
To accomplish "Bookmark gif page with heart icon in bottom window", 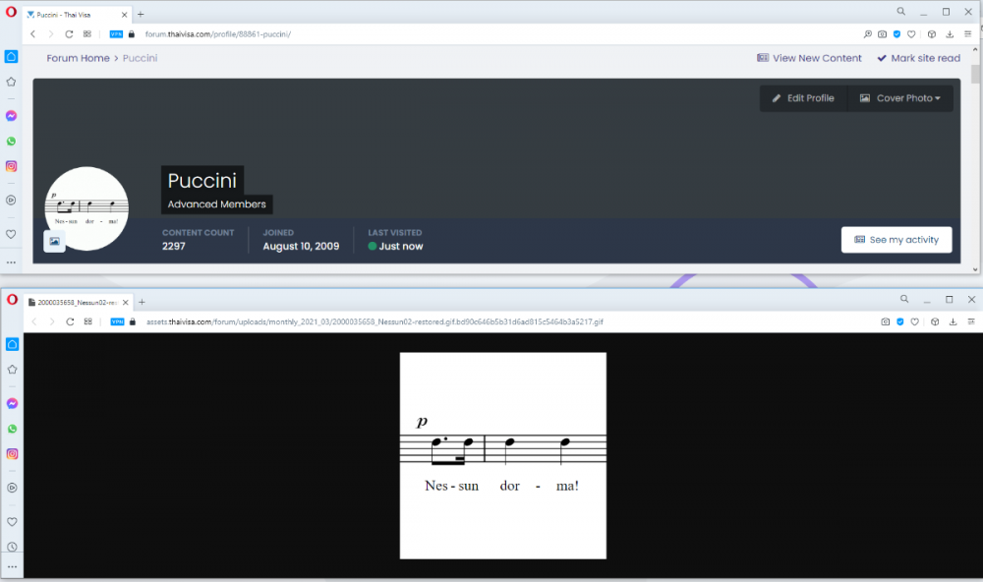I will (x=914, y=321).
